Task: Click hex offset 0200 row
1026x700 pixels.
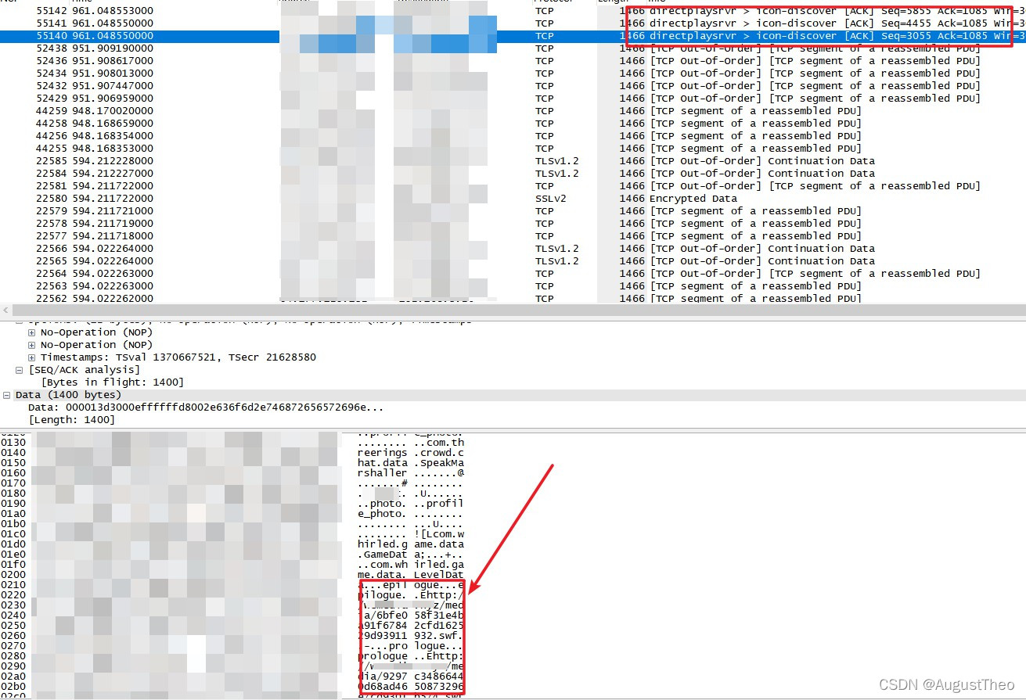Action: (x=13, y=575)
